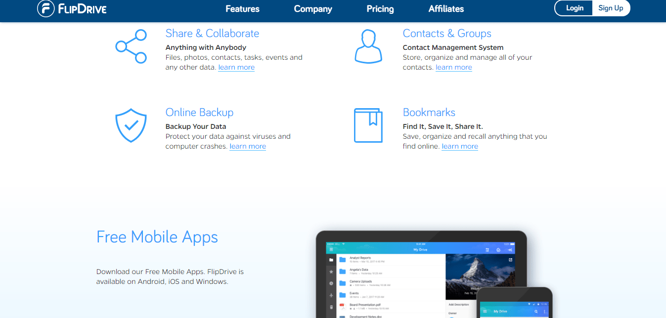Image resolution: width=666 pixels, height=318 pixels.
Task: Click the Find It, Save It, Share It. subheading
Action: (x=443, y=126)
